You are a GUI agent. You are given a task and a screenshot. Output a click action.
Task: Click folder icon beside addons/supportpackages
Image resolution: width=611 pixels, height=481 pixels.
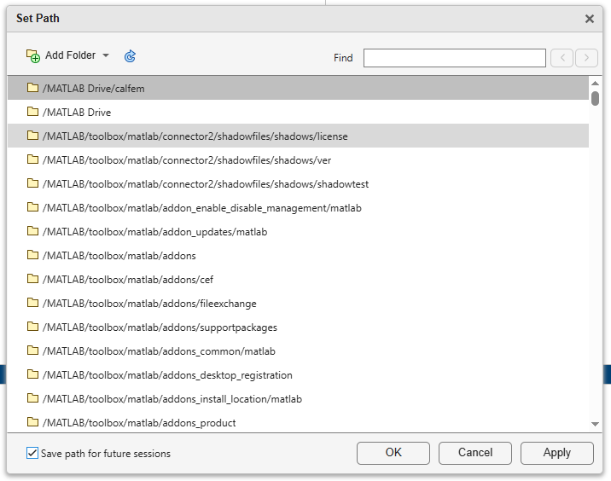tap(32, 327)
